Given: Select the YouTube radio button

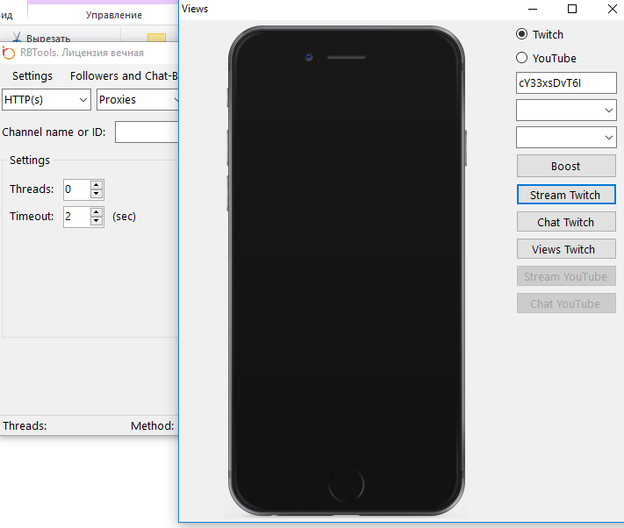Looking at the screenshot, I should (522, 58).
